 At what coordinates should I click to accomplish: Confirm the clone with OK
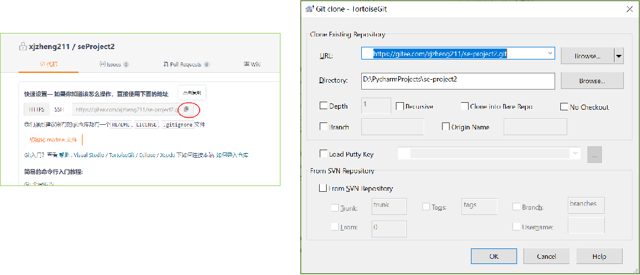click(x=494, y=257)
